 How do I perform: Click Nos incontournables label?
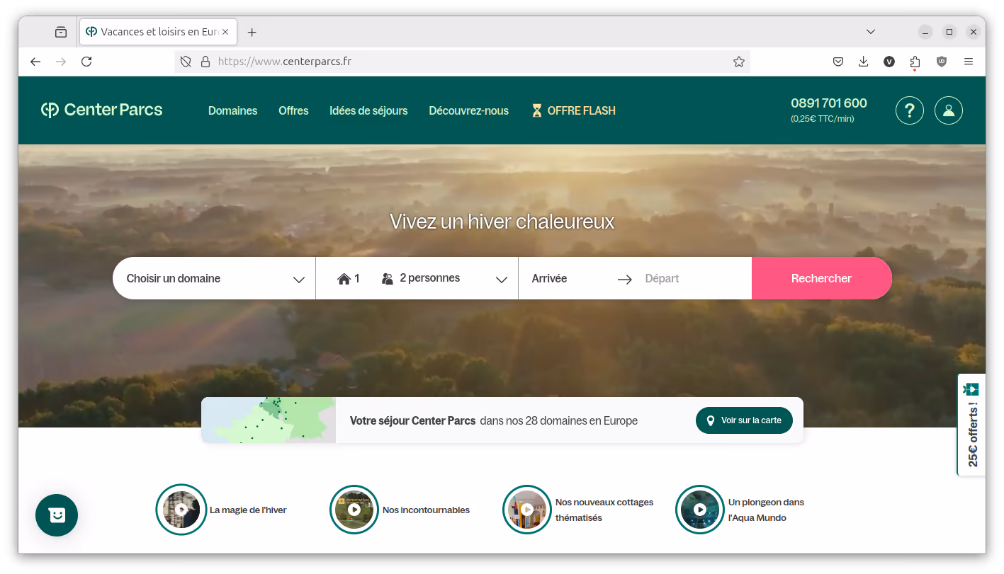click(426, 510)
